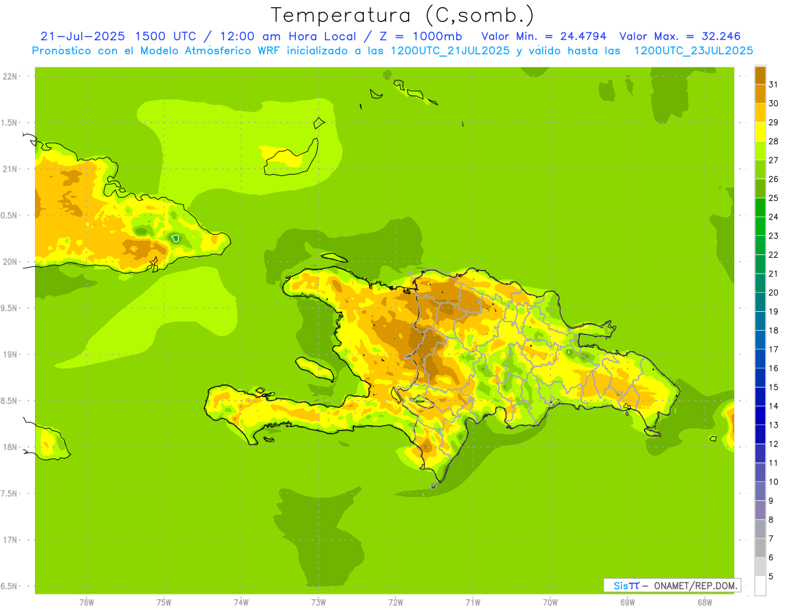The image size is (791, 611).
Task: Click the '70W' longitude label
Action: 550,602
